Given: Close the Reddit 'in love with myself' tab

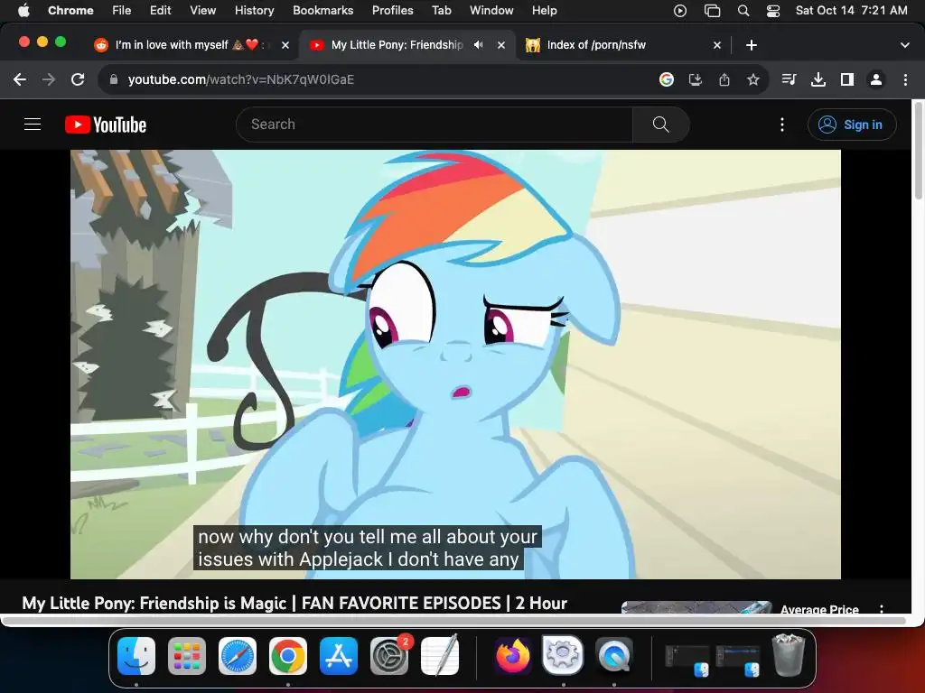Looking at the screenshot, I should [x=285, y=45].
